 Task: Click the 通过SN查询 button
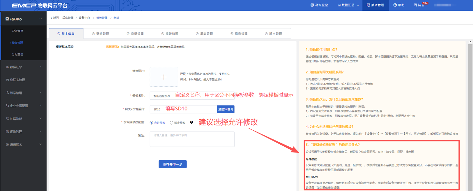point(226,109)
